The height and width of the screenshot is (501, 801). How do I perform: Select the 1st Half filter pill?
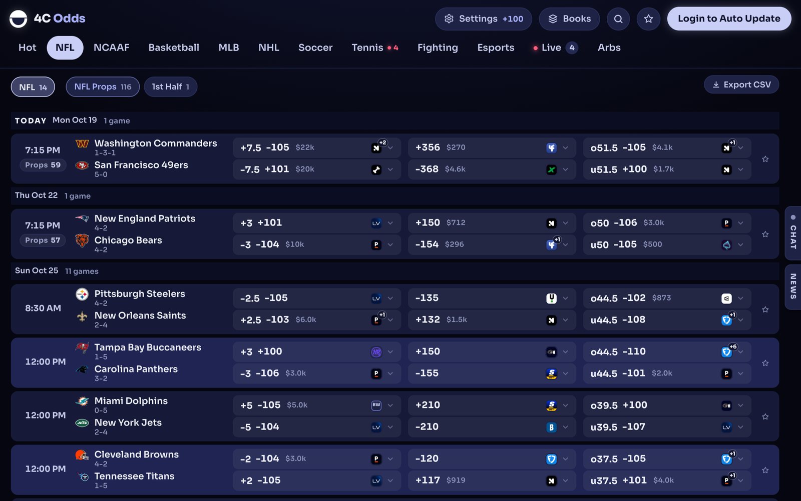[x=171, y=87]
